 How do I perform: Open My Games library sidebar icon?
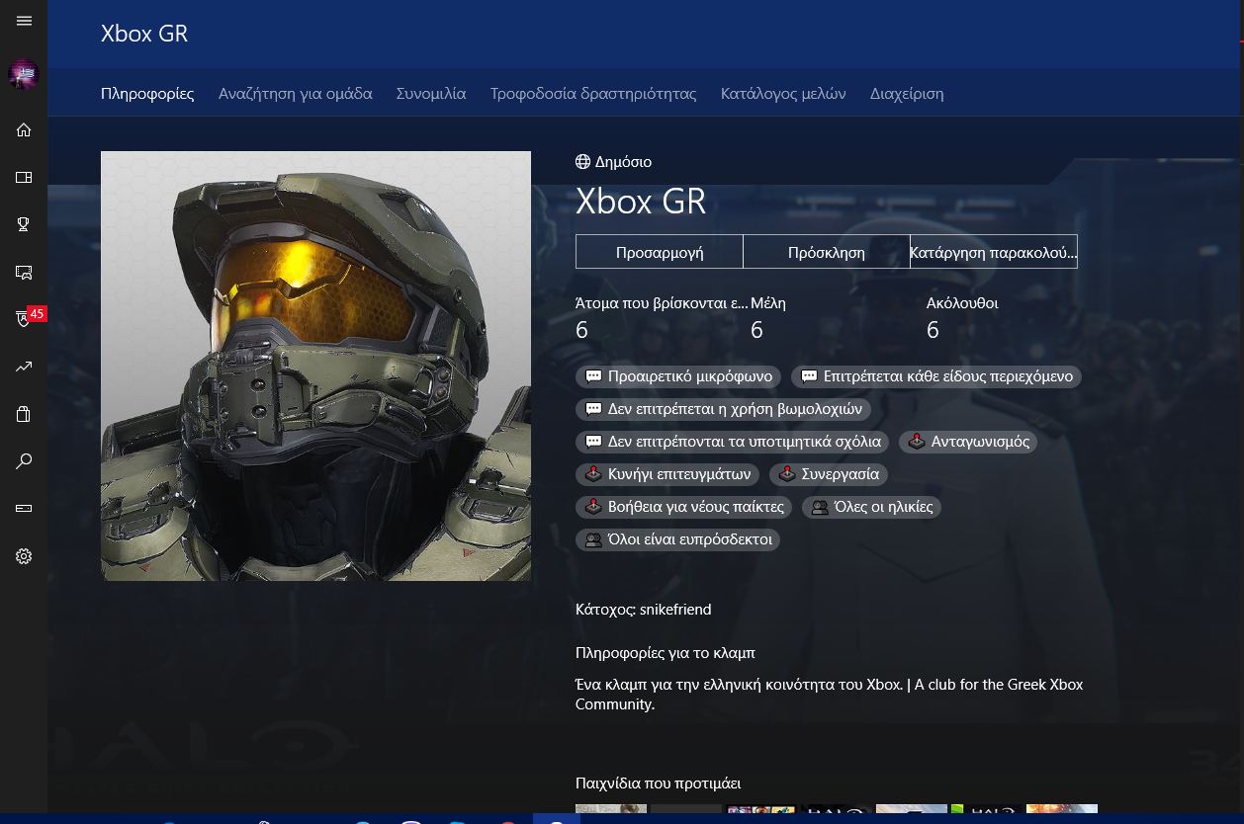[x=24, y=178]
